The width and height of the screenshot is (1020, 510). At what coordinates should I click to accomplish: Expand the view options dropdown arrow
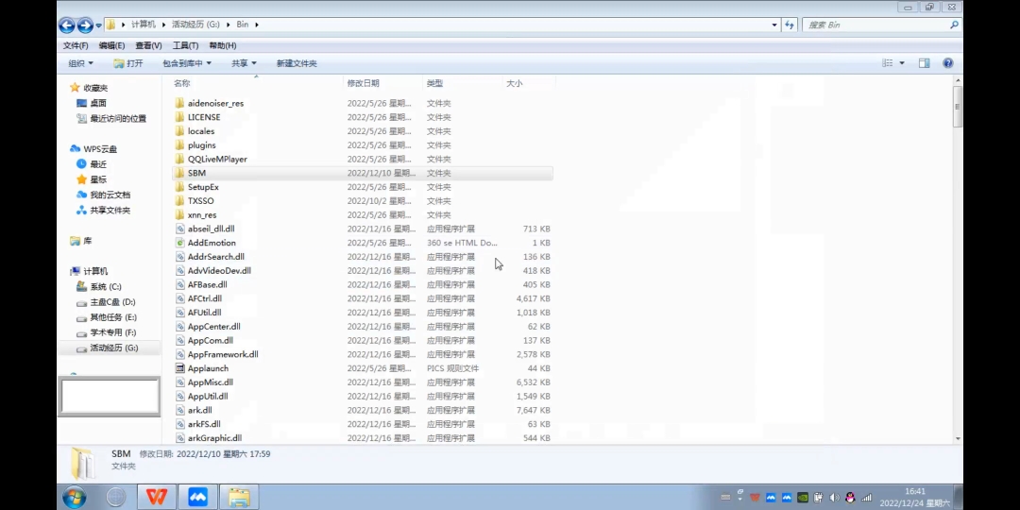pos(902,63)
